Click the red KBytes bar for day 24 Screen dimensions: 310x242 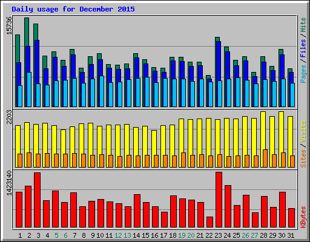point(228,206)
